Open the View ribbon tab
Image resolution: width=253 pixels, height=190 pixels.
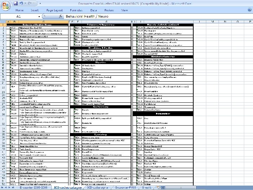click(124, 10)
